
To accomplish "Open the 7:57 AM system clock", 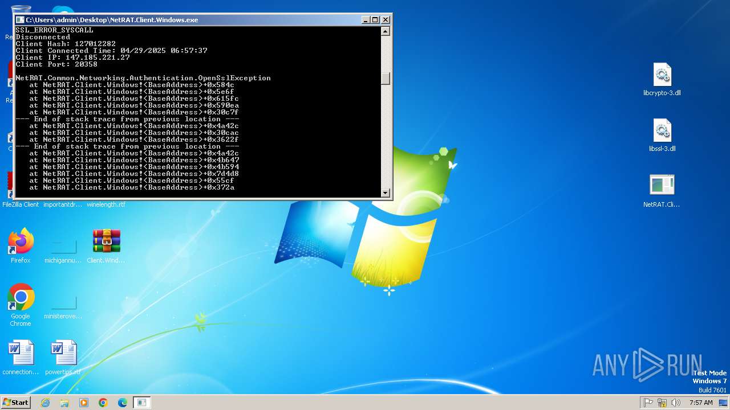I will coord(701,403).
